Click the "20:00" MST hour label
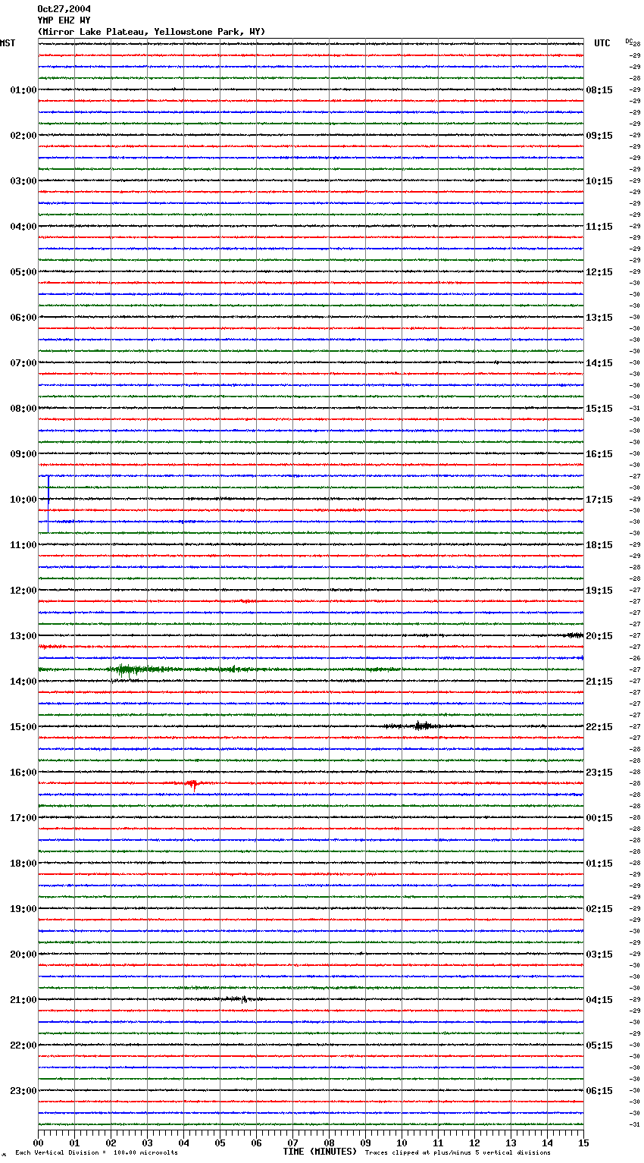The image size is (644, 1163). pyautogui.click(x=23, y=955)
